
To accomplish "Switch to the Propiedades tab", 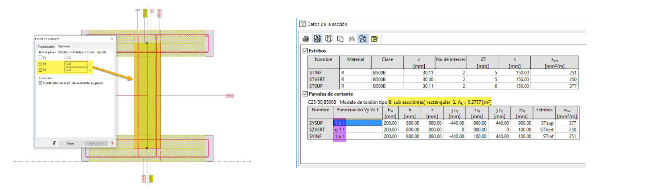I will coord(46,47).
